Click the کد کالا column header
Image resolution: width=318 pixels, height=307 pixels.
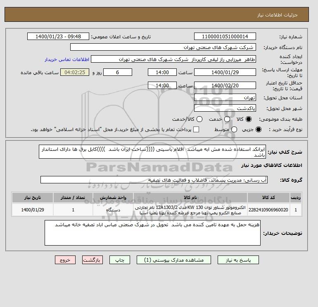tap(268, 197)
